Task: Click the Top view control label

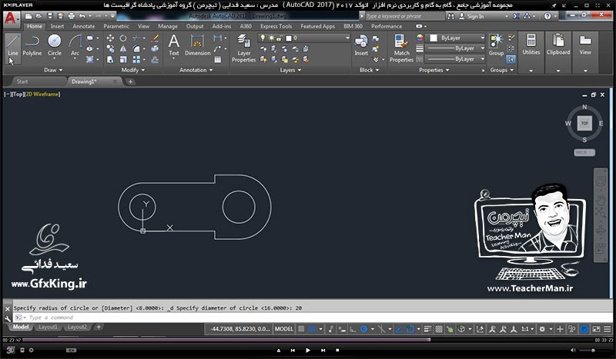Action: click(18, 94)
